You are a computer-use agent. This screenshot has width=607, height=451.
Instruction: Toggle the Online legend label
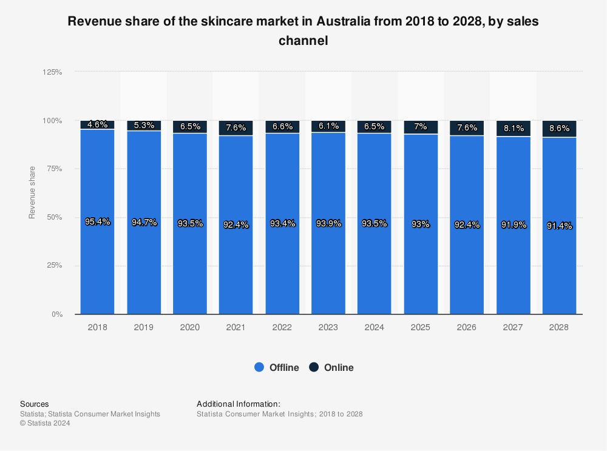339,367
